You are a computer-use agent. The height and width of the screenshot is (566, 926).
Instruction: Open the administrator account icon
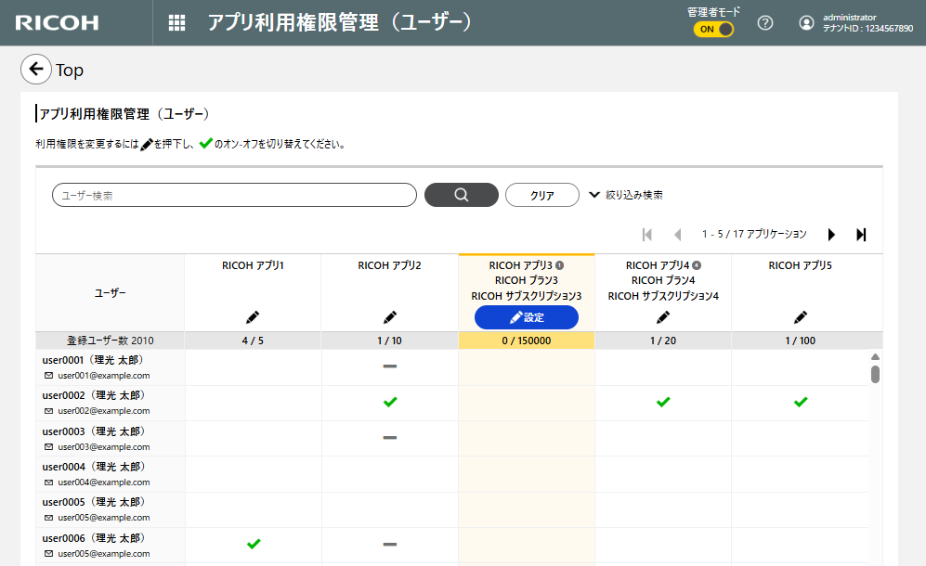point(806,23)
